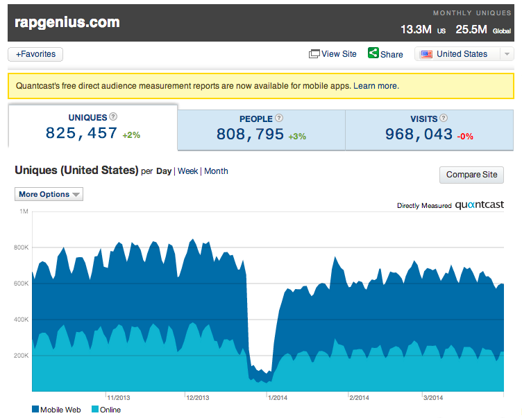Click the +2% uniques change indicator

(x=131, y=135)
